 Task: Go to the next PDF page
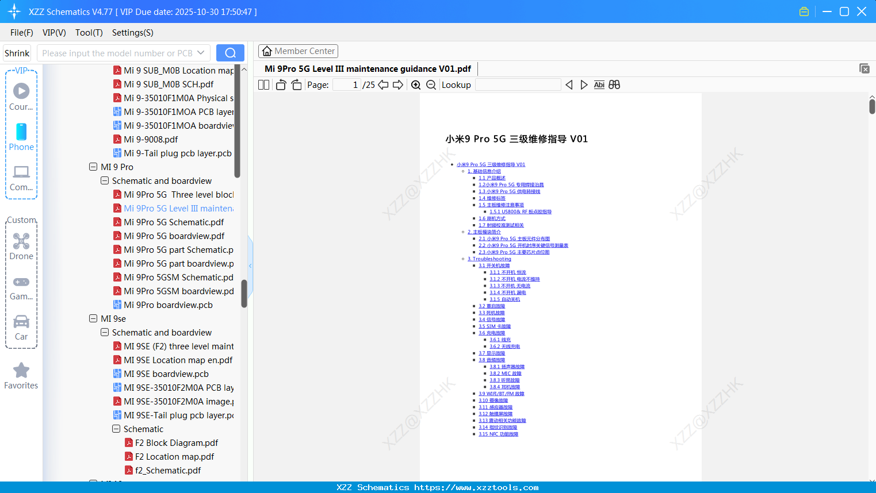click(x=398, y=85)
